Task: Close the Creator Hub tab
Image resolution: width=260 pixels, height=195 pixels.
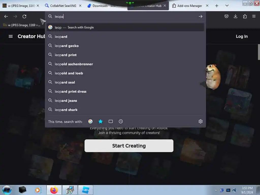Action: coord(165,6)
